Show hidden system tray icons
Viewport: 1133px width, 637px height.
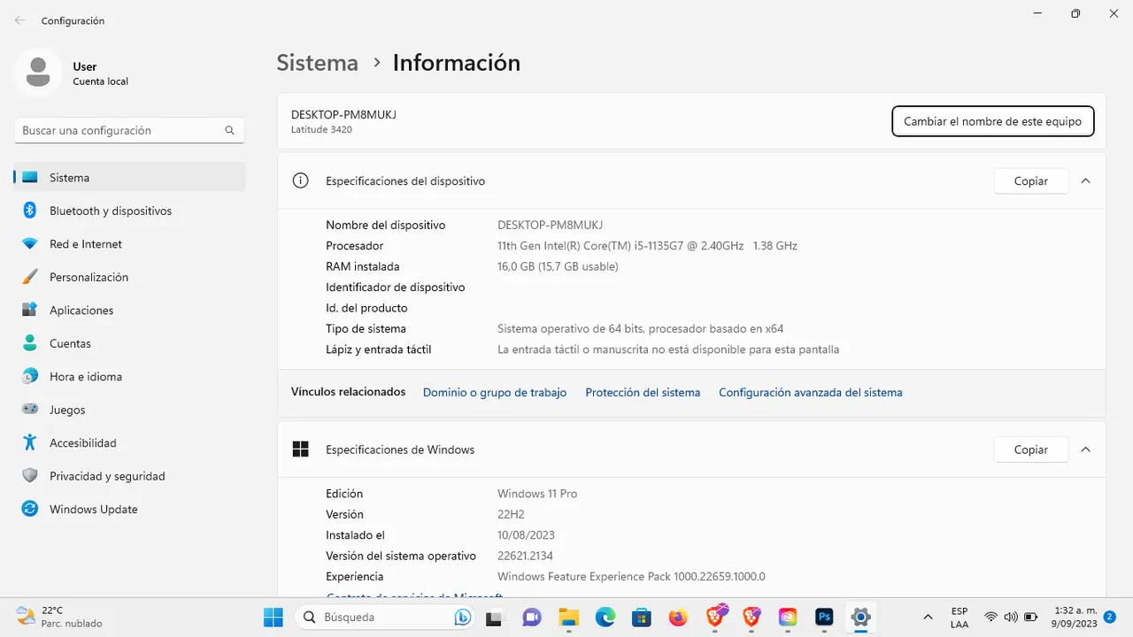pyautogui.click(x=928, y=617)
